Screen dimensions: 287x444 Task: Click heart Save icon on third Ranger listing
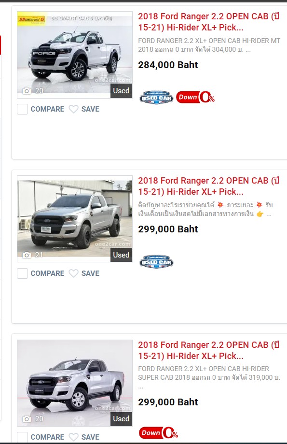click(73, 437)
